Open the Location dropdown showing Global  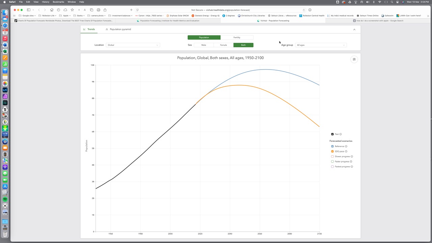pos(133,45)
